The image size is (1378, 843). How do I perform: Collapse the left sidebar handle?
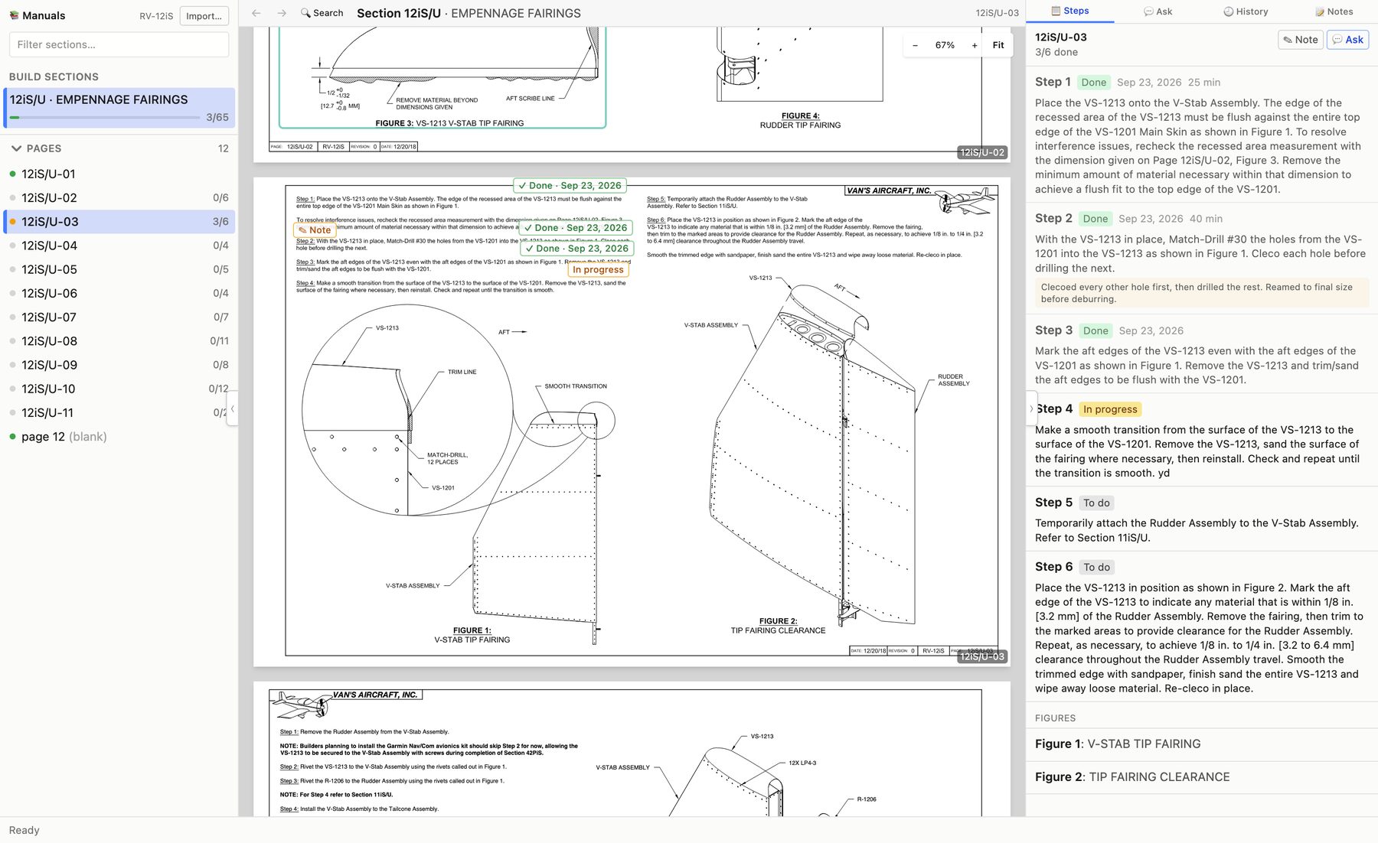coord(233,408)
